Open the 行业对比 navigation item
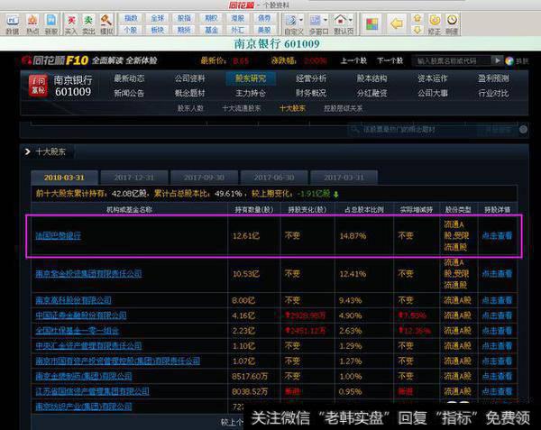Viewport: 541px width, 430px height. [x=493, y=93]
